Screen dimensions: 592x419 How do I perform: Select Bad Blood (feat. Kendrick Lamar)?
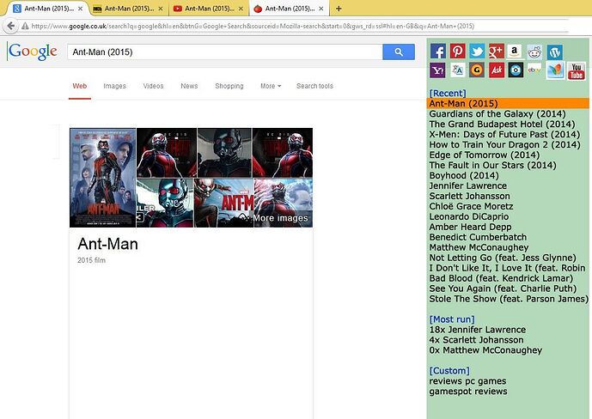point(501,278)
